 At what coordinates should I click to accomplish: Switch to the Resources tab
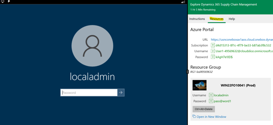(x=217, y=19)
